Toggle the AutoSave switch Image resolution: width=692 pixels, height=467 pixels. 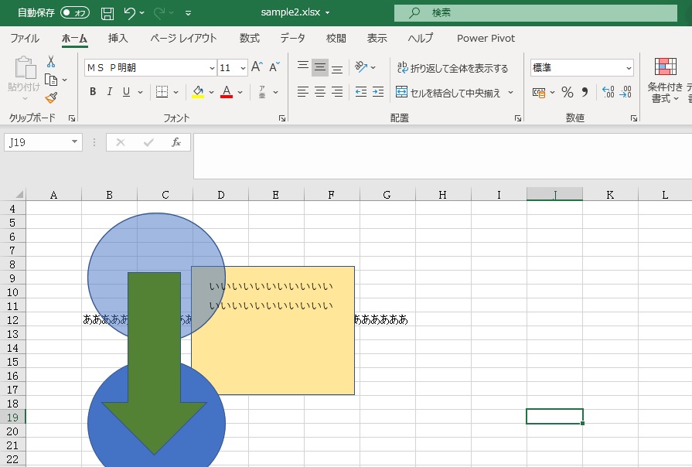[x=74, y=13]
